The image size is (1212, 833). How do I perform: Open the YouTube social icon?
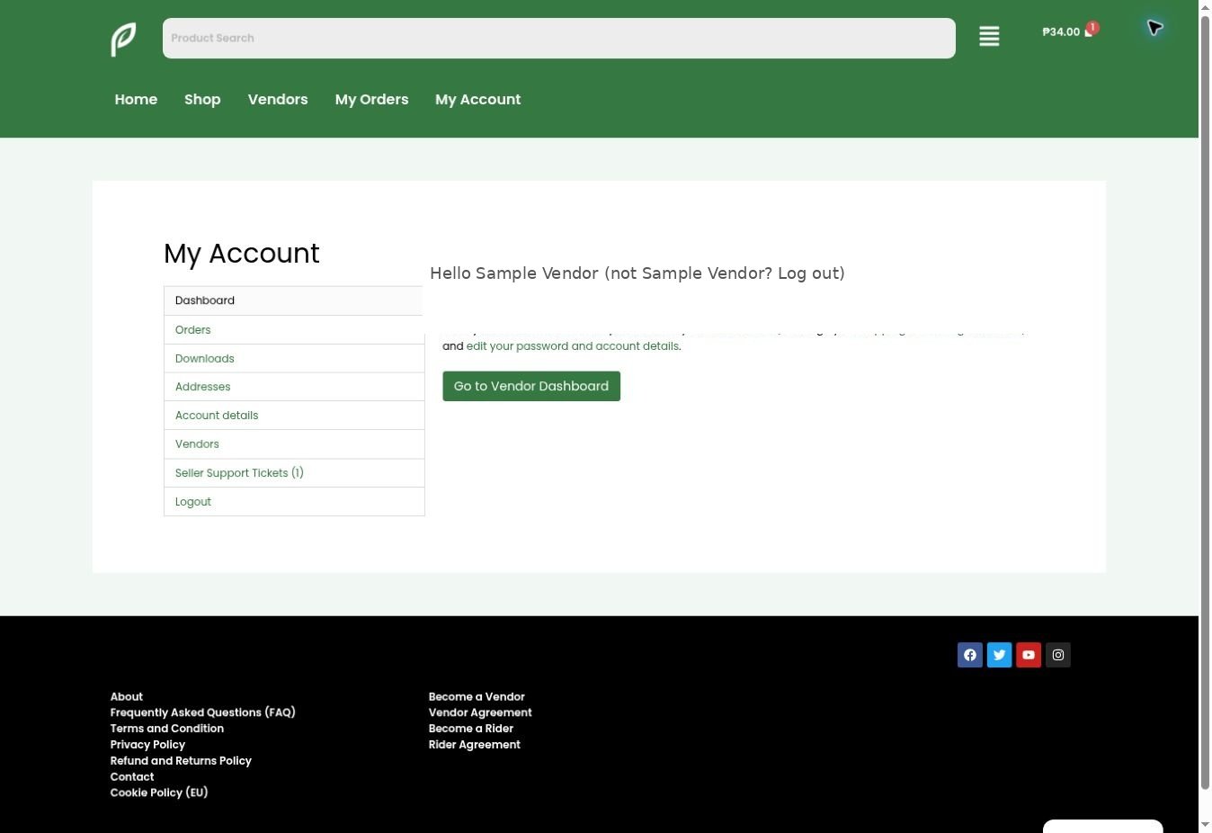[1029, 655]
